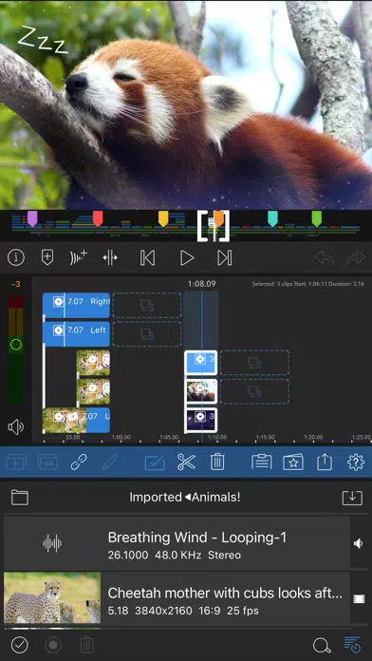Open the media folder browser
This screenshot has width=372, height=661.
tap(20, 498)
